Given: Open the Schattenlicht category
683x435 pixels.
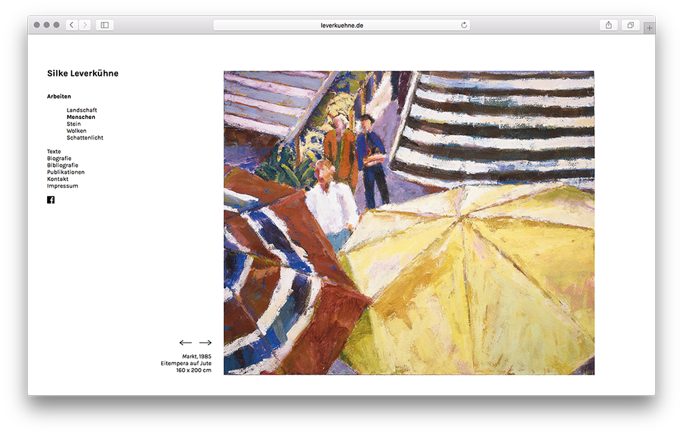Looking at the screenshot, I should coord(85,137).
